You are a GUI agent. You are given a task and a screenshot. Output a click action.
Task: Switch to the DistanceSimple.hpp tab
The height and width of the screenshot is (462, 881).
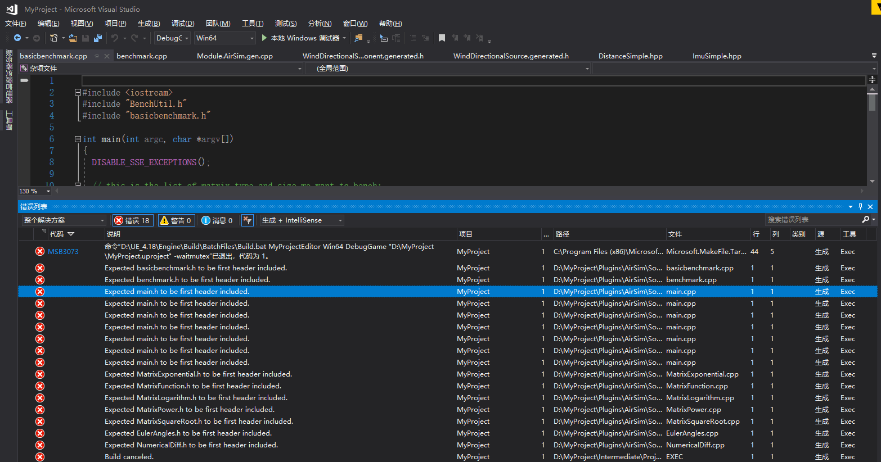coord(631,56)
